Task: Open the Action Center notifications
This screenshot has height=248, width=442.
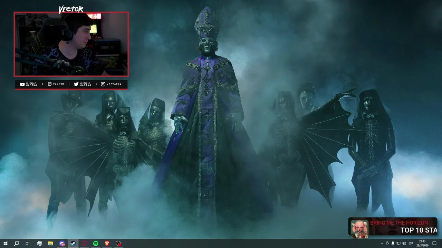Action: (434, 244)
